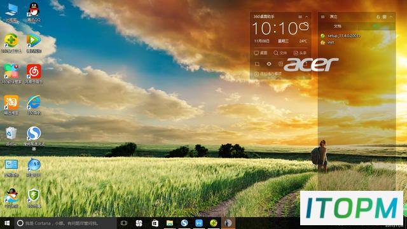Click the note edit icon in 360 widget
This screenshot has width=407, height=229.
pyautogui.click(x=280, y=64)
